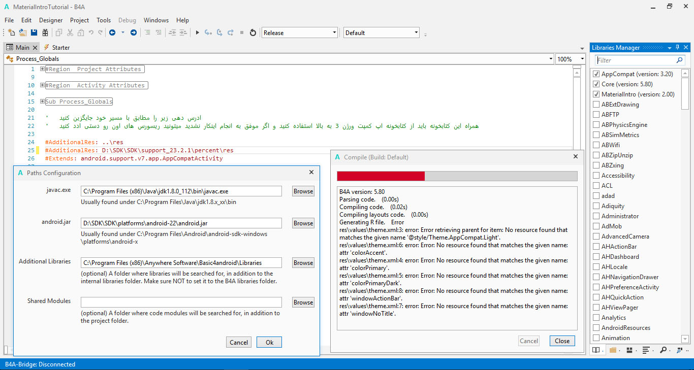694x370 pixels.
Task: Uncheck the AppCompat library checkbox
Action: click(x=596, y=74)
